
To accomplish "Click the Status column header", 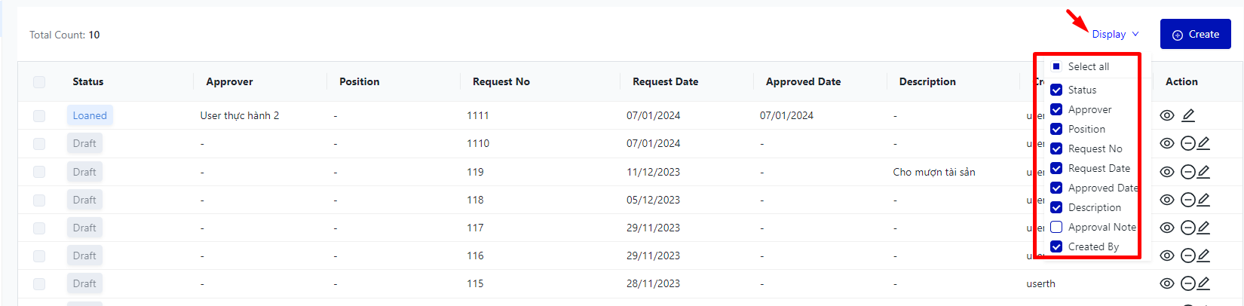I will [x=88, y=81].
